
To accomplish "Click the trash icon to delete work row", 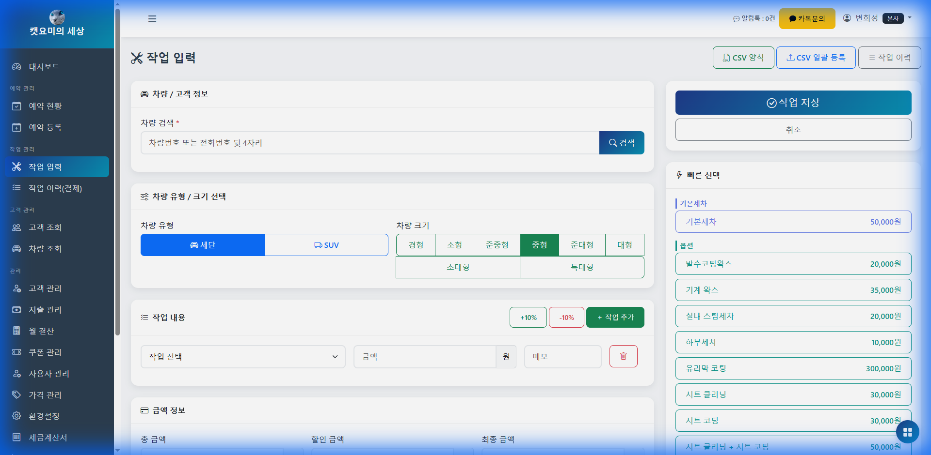I will [x=624, y=356].
